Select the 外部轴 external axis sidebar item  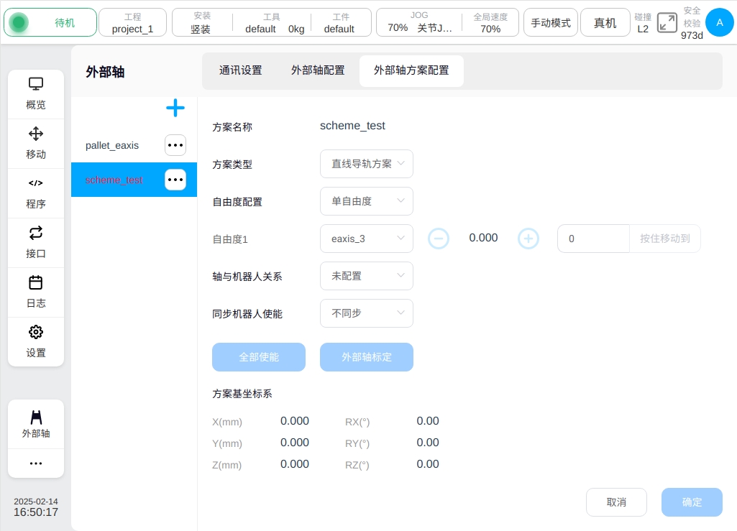click(x=36, y=425)
